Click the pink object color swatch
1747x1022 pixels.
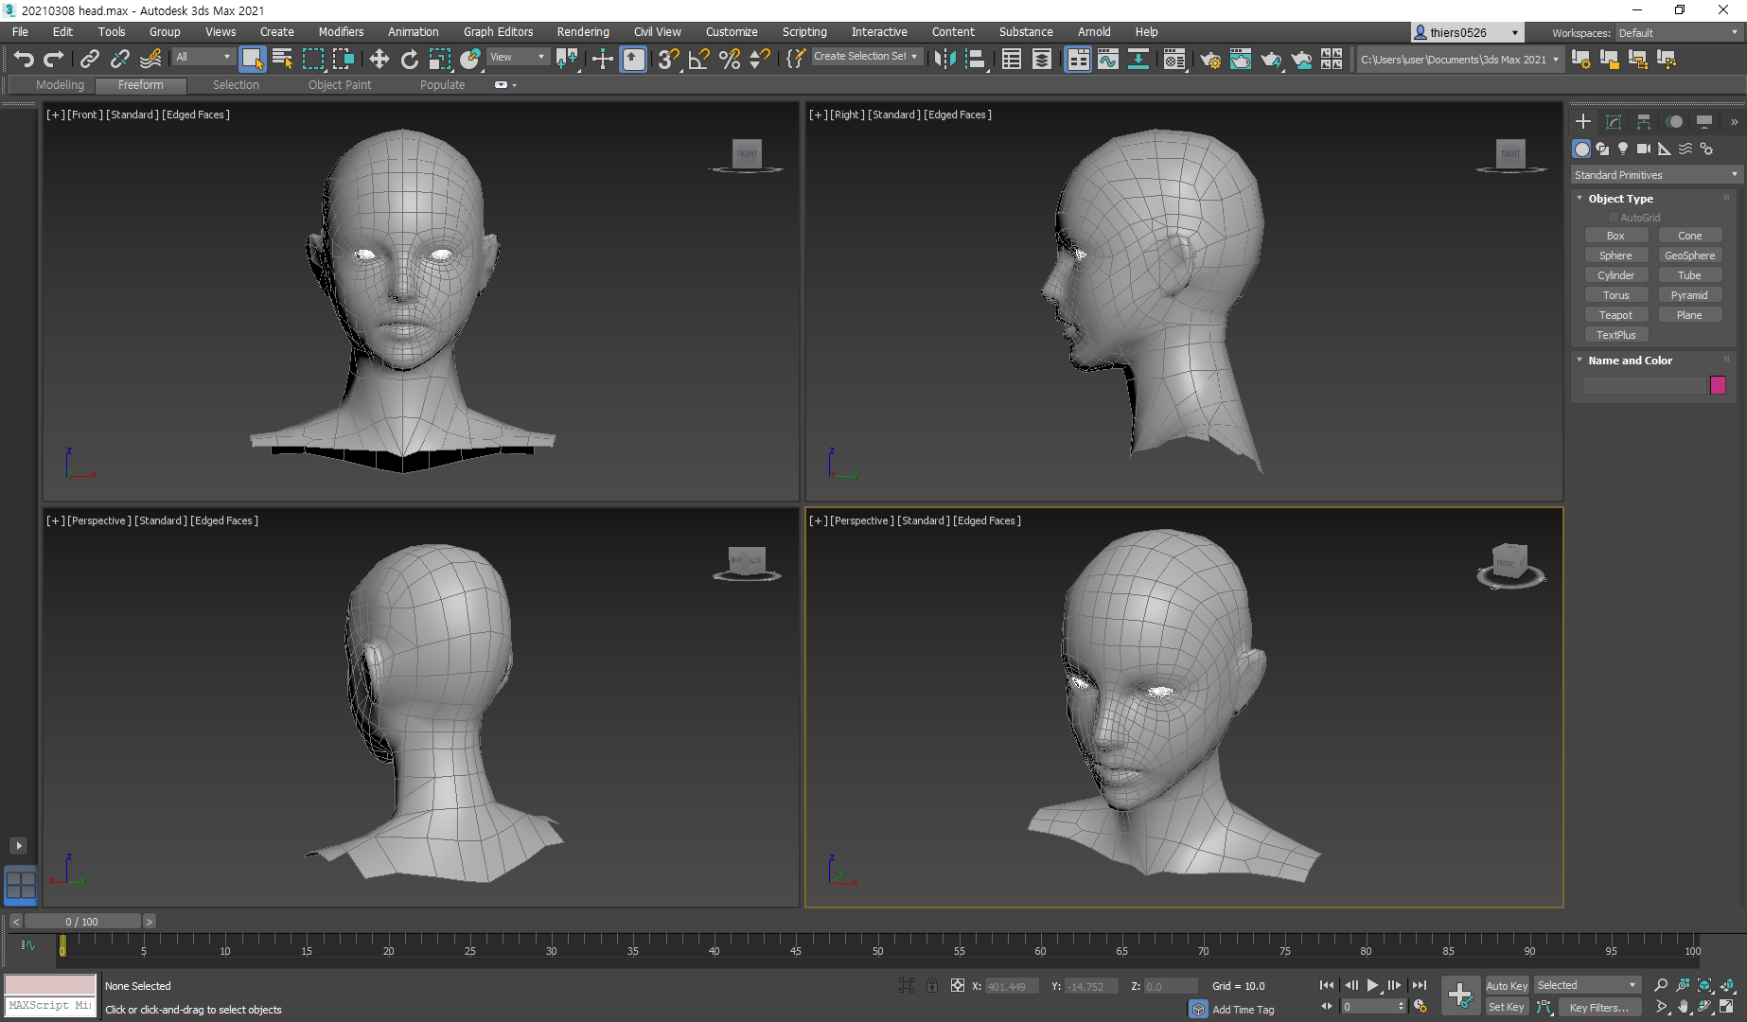1718,385
